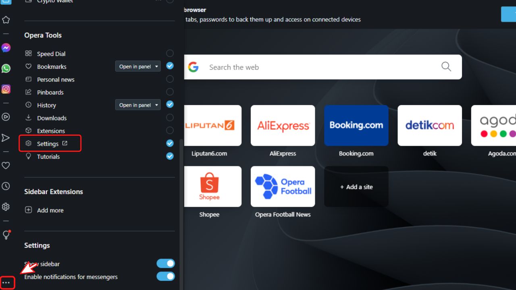Screen dimensions: 516x290
Task: Uncheck the Settings checkbox
Action: [170, 143]
